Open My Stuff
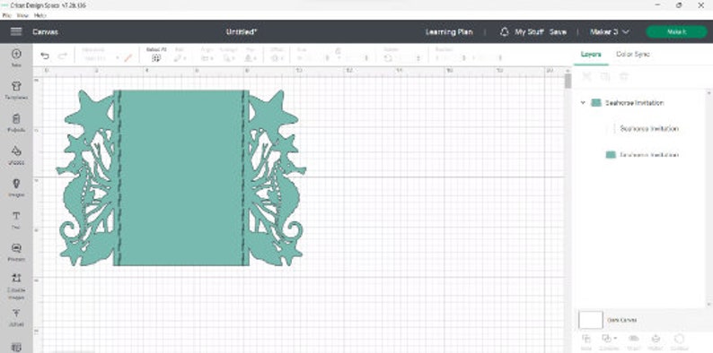713x353 pixels. tap(530, 31)
